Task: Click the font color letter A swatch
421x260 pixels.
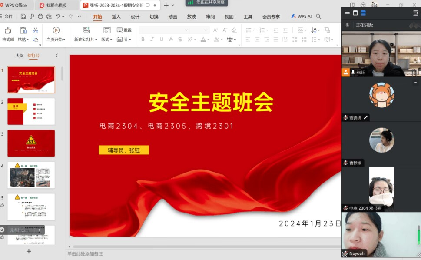Action: point(203,40)
